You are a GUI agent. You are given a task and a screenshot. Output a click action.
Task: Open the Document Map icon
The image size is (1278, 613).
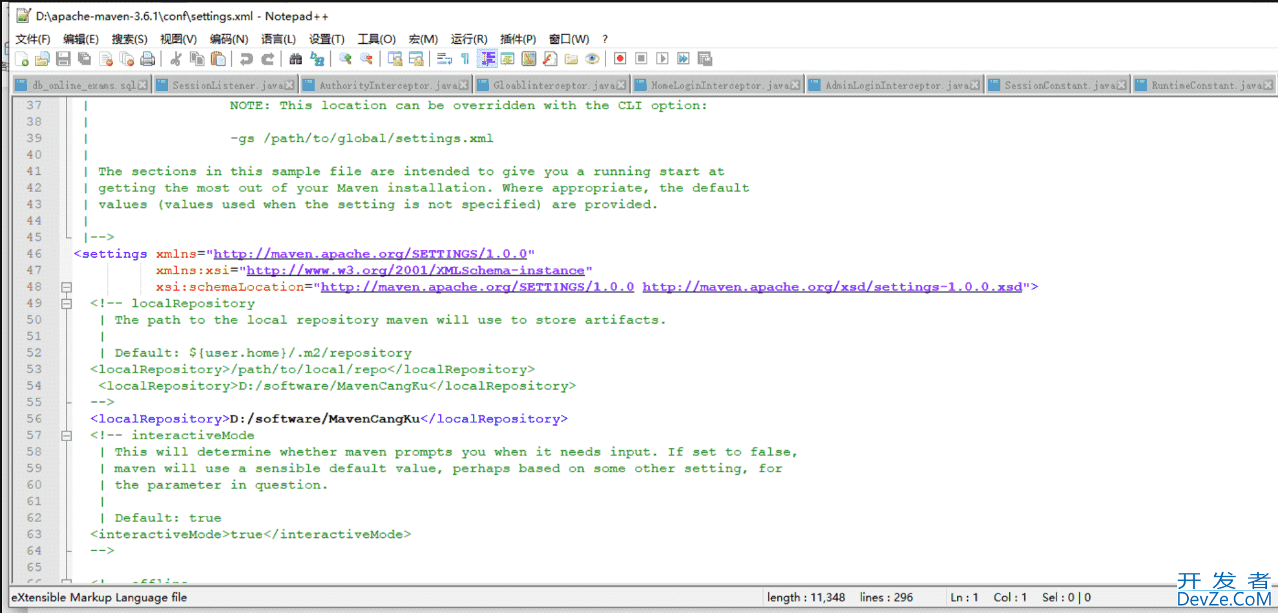tap(529, 59)
